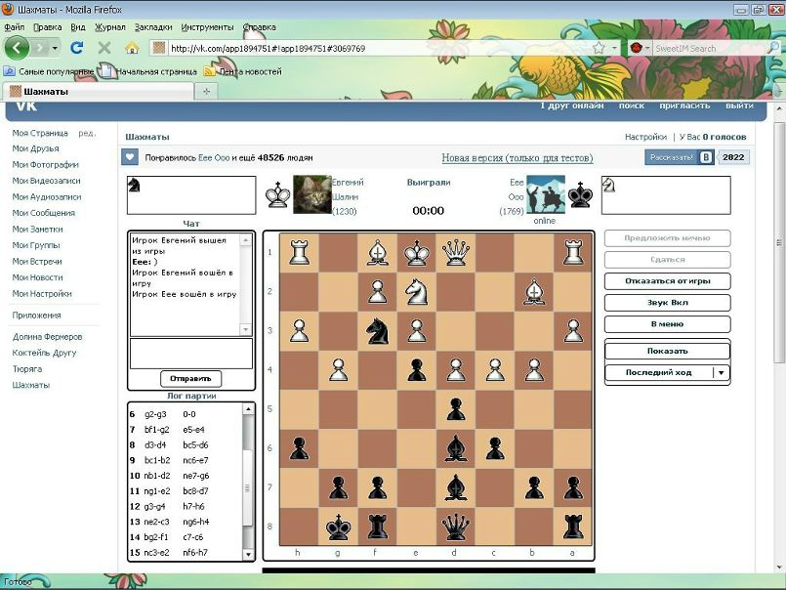Image resolution: width=786 pixels, height=590 pixels.
Task: Click the page vertical scrollbar thumb
Action: pyautogui.click(x=779, y=241)
